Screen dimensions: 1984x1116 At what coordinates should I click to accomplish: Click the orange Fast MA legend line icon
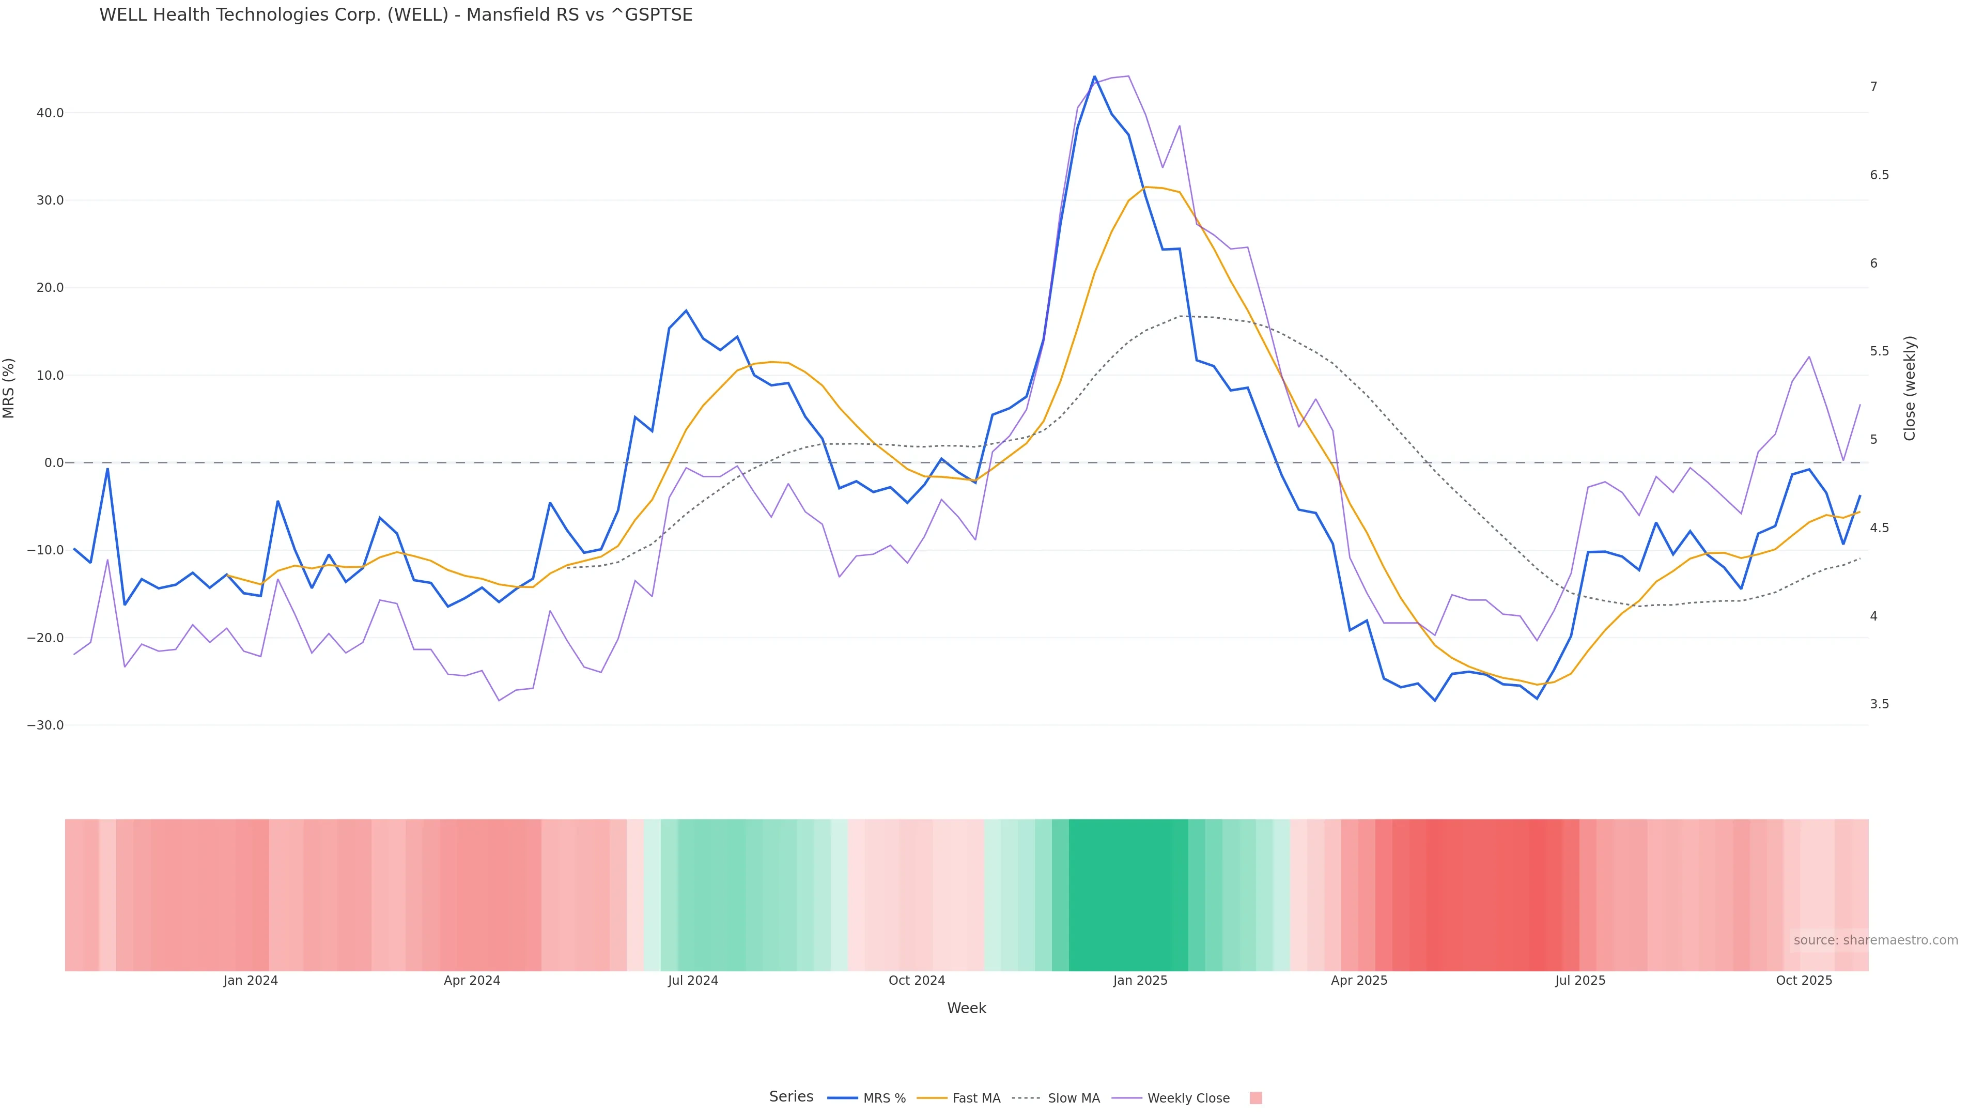coord(932,1098)
